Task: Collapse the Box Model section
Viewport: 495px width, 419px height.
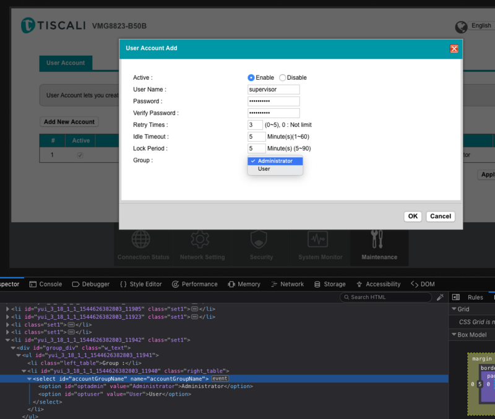Action: pyautogui.click(x=454, y=334)
